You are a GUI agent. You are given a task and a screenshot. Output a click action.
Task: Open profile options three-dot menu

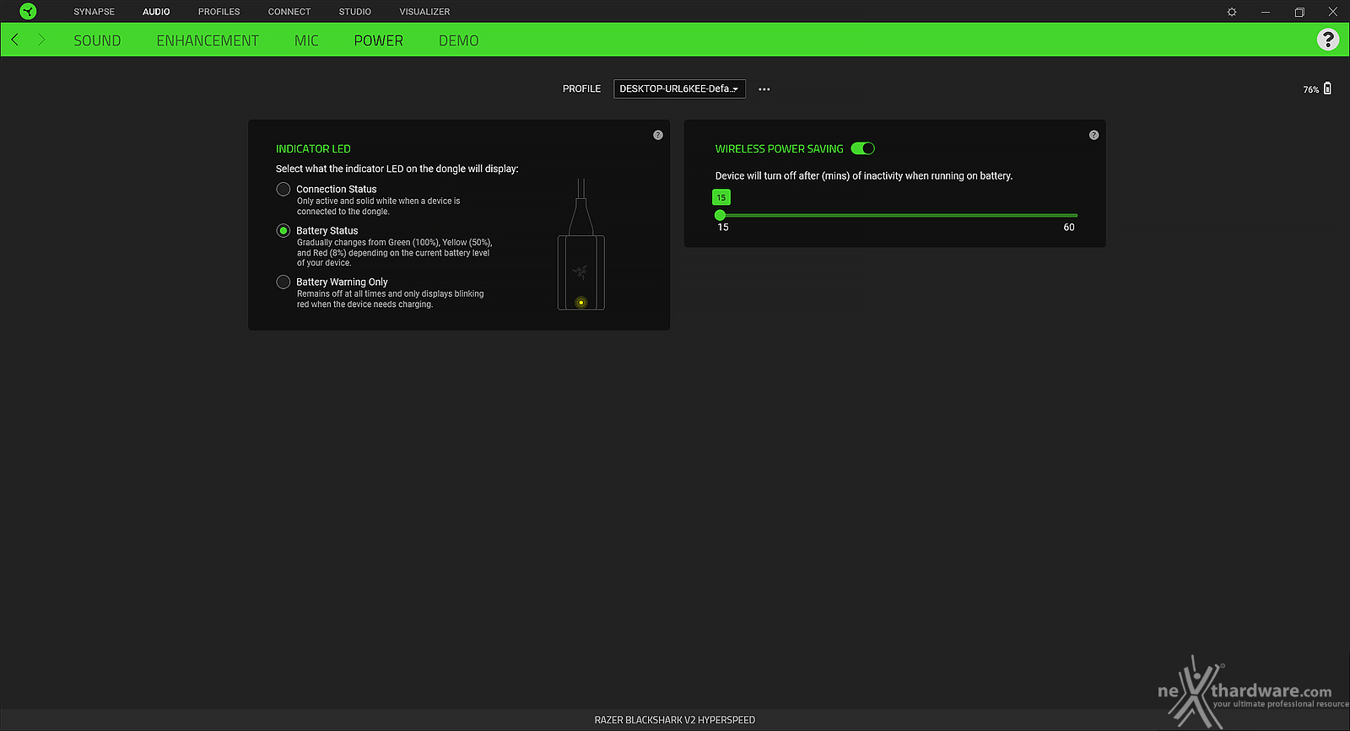point(764,89)
